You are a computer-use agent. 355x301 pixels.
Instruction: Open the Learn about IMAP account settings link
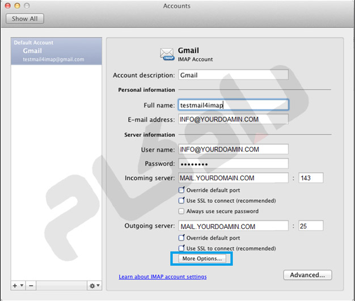point(163,277)
